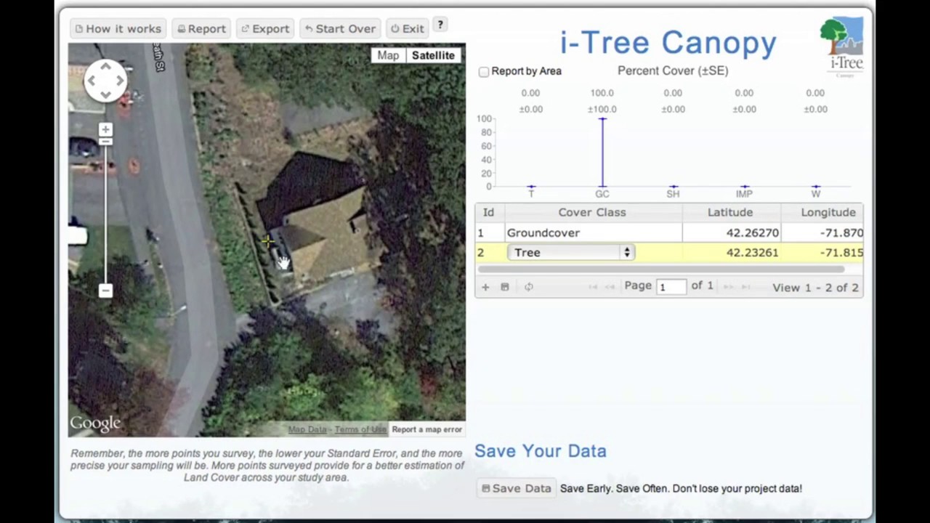Click the map zoom slider track
930x523 pixels.
coord(105,211)
